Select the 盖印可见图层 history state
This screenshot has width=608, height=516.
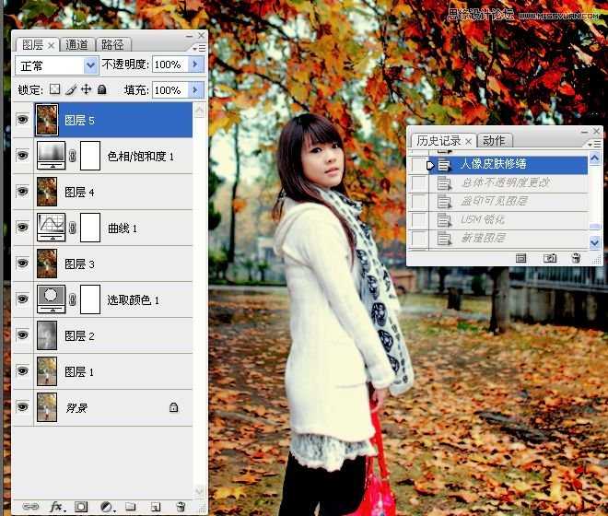pos(509,202)
